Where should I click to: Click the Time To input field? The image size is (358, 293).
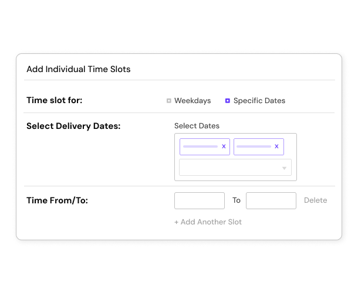tap(271, 200)
